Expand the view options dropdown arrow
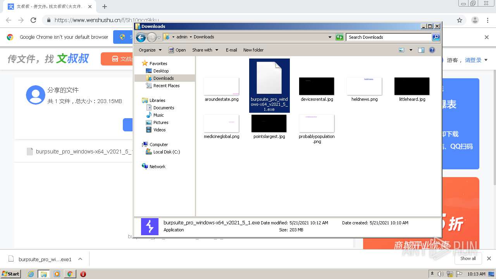Image resolution: width=496 pixels, height=279 pixels. 411,50
